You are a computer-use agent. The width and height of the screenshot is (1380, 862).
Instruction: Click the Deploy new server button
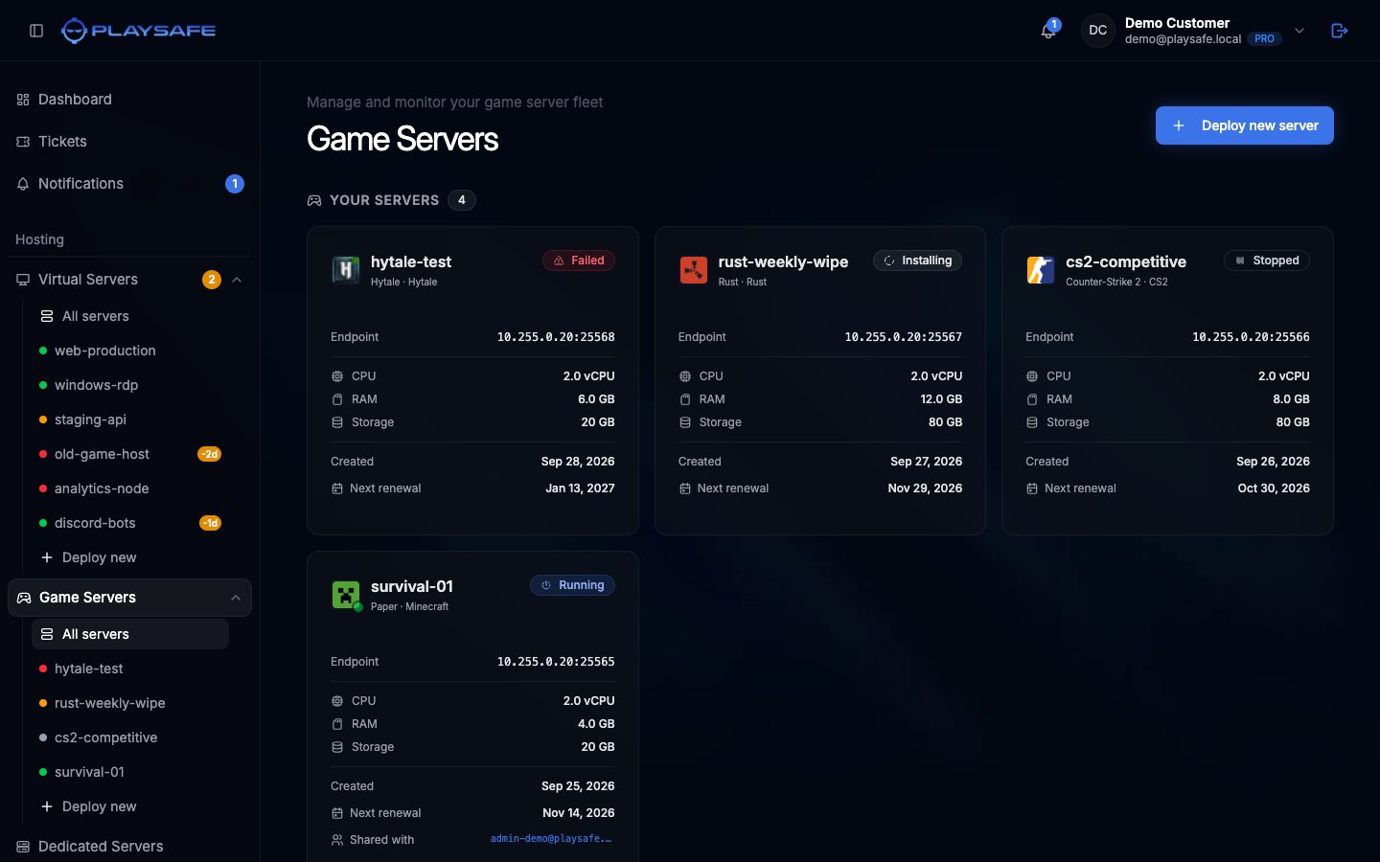click(x=1244, y=125)
